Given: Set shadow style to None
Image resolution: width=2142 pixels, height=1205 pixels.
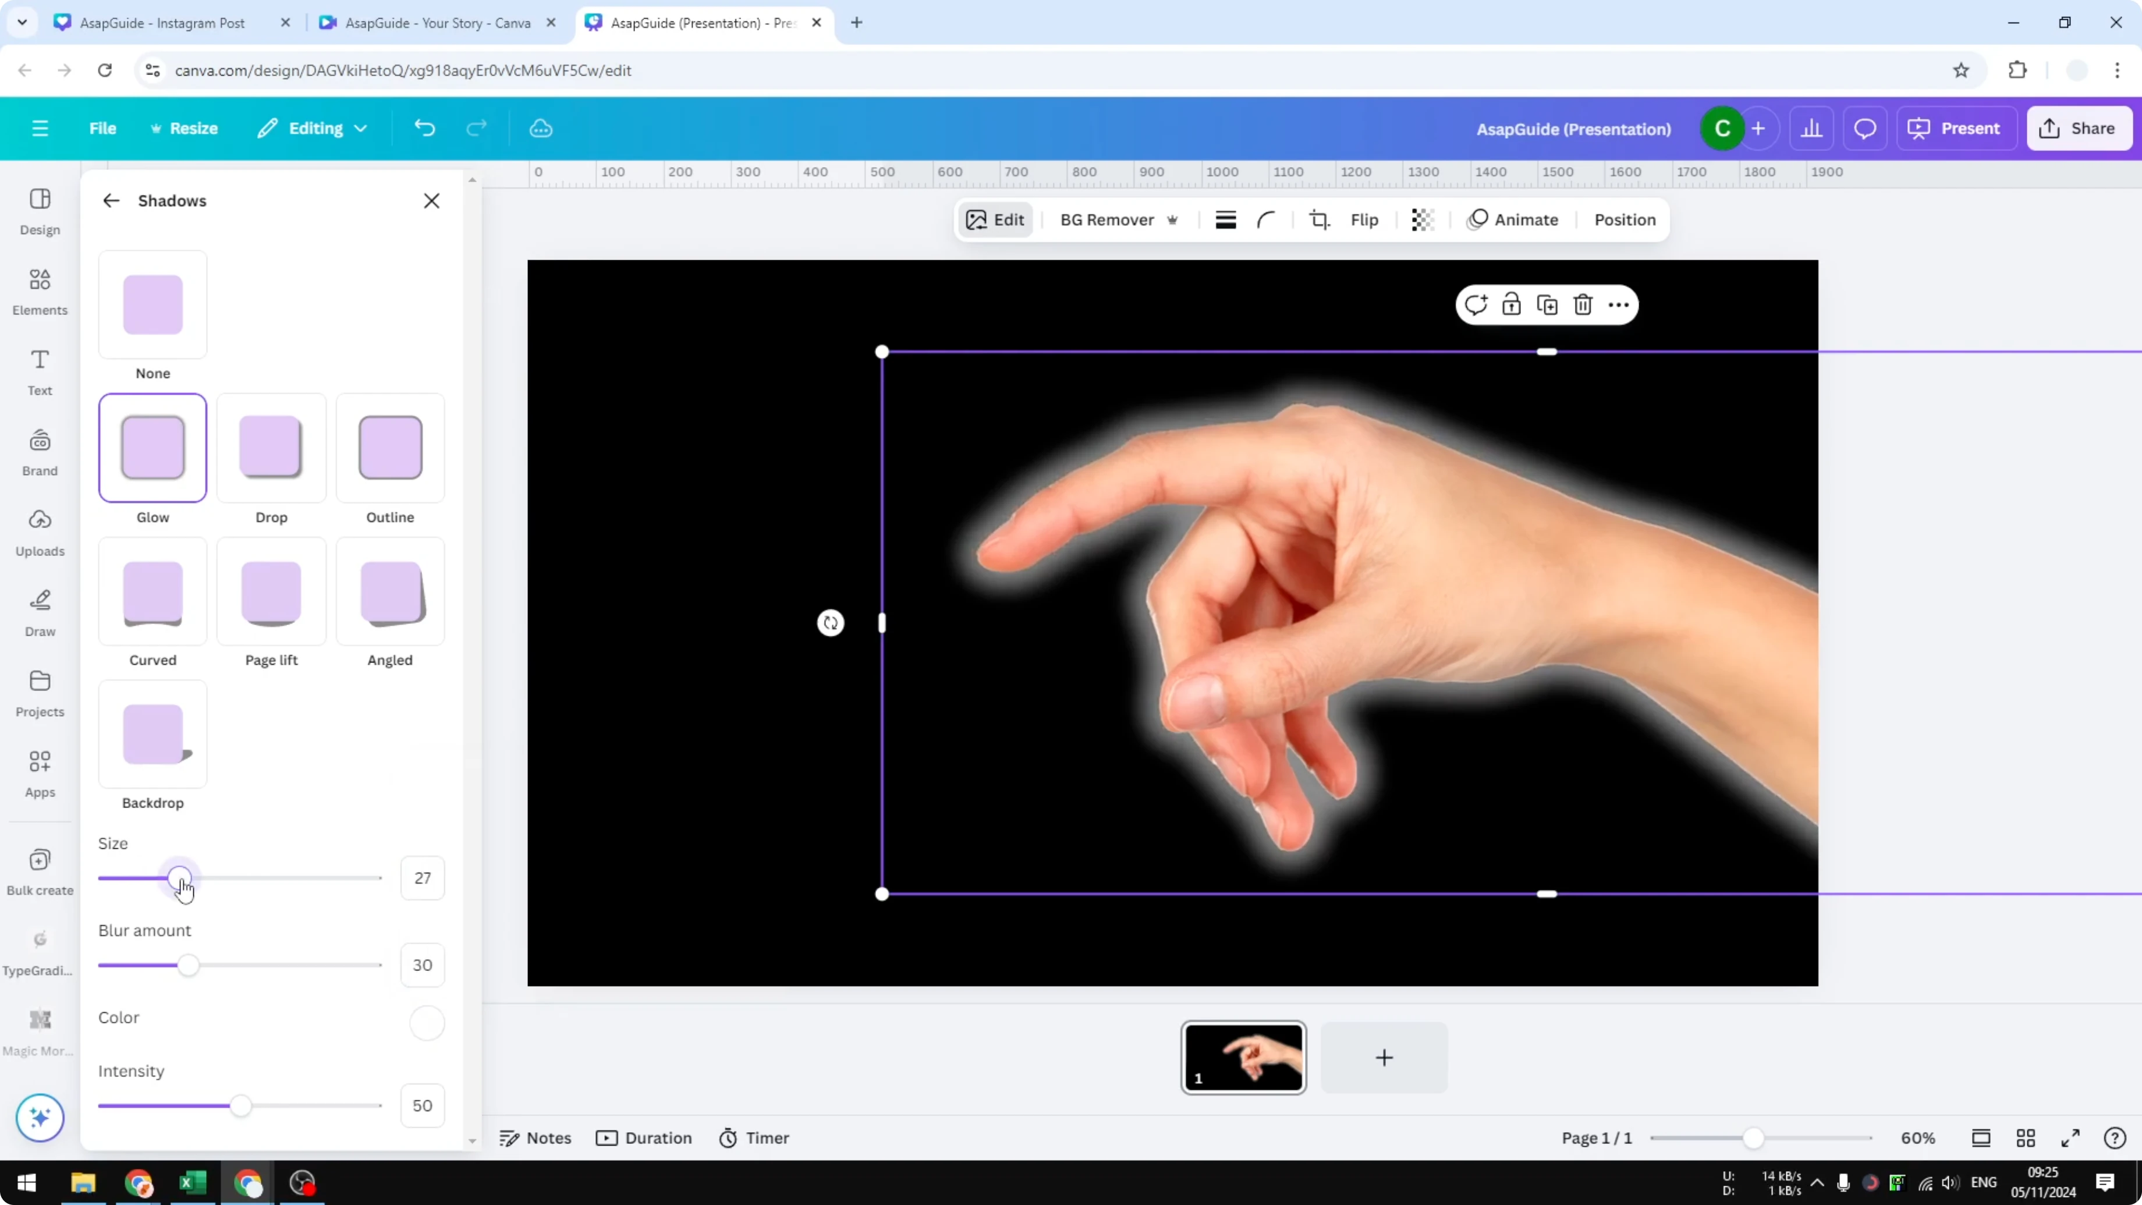Looking at the screenshot, I should 152,304.
